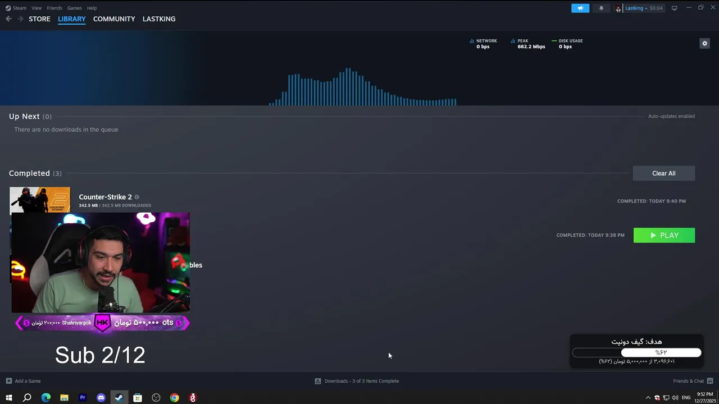Go to the STORE tab
Viewport: 719px width, 404px height.
tap(39, 19)
